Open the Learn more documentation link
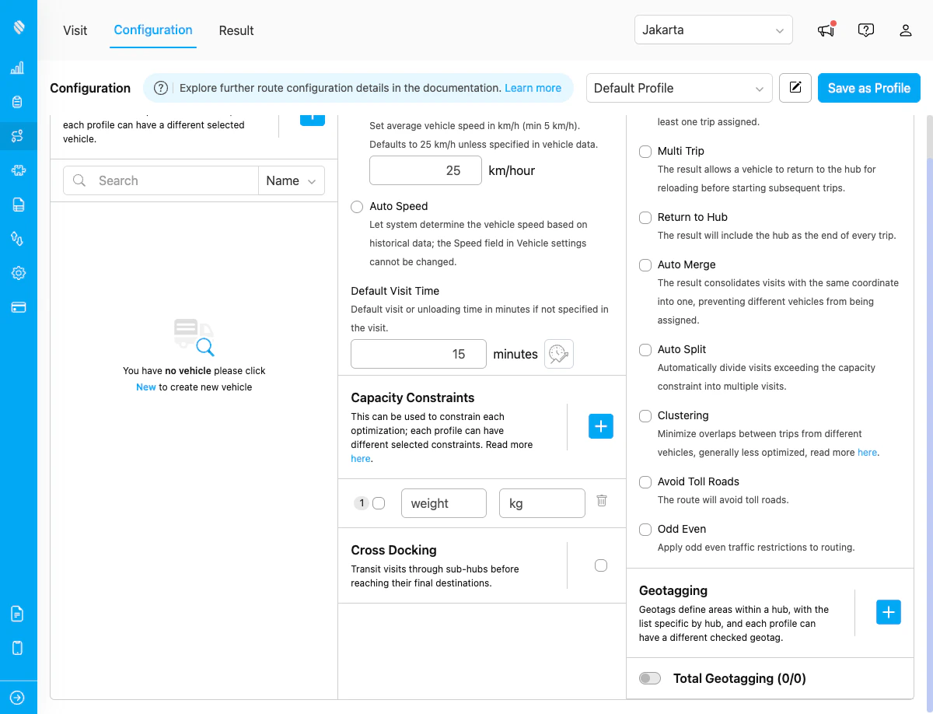Image resolution: width=933 pixels, height=714 pixels. point(533,88)
